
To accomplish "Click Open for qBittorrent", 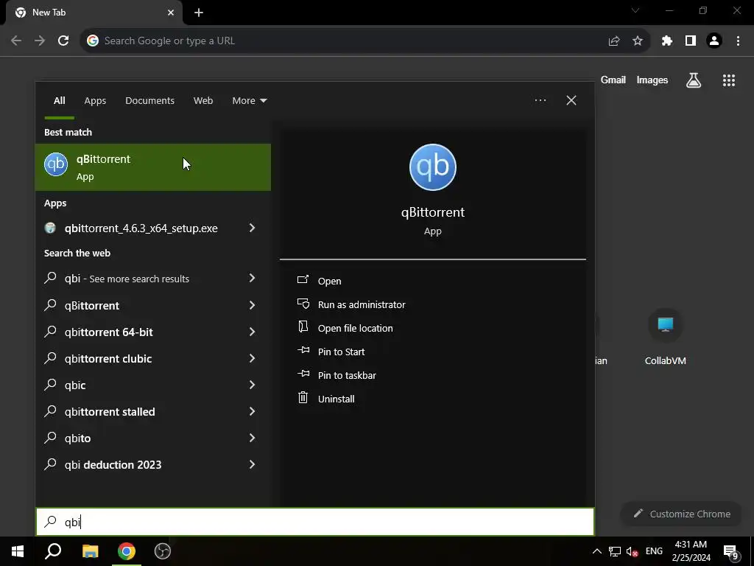I will coord(329,281).
